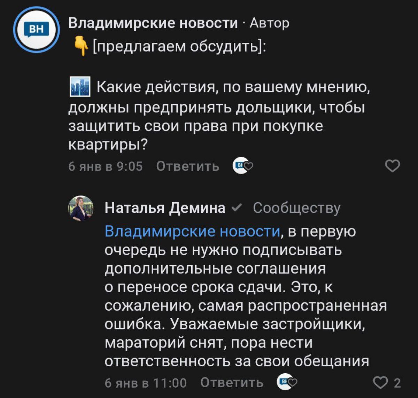Click the Сообществу reply label

[296, 208]
